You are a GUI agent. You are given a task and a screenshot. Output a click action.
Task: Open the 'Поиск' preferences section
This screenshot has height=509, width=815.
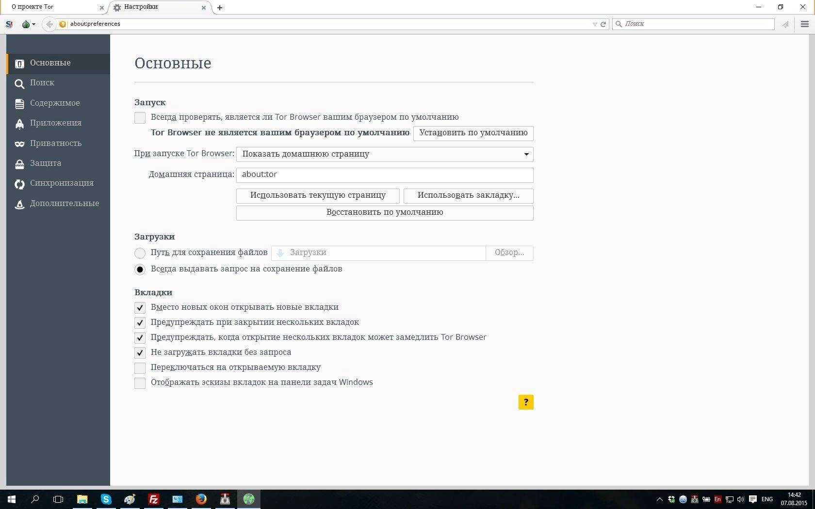58,83
